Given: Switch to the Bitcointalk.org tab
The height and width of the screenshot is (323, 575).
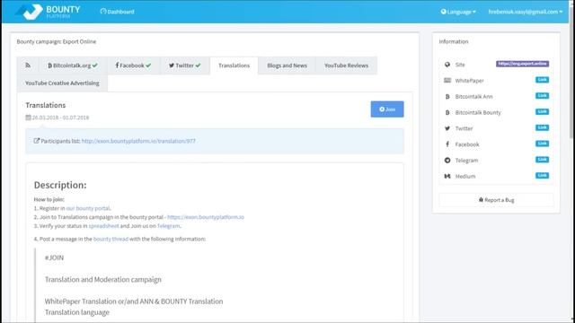Looking at the screenshot, I should [73, 65].
